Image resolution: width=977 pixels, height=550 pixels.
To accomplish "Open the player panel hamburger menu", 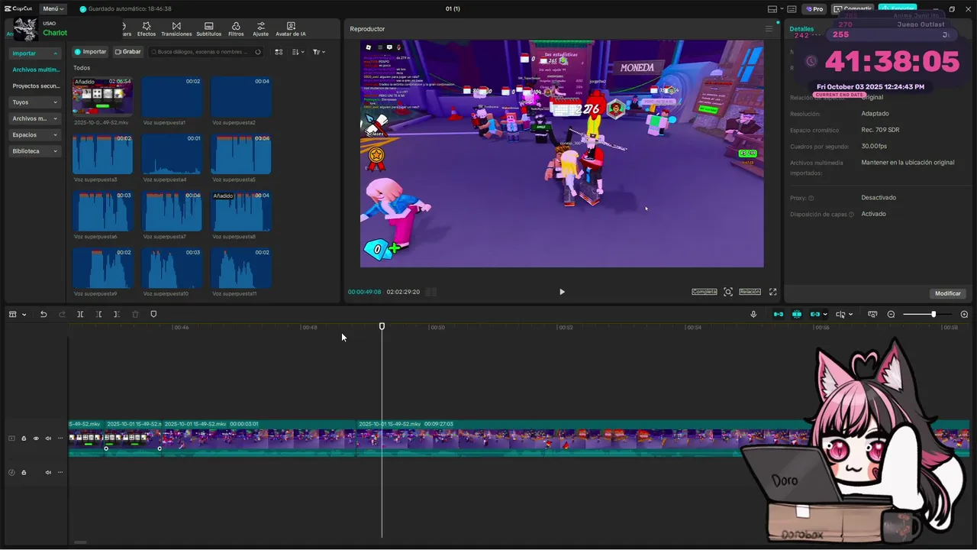I will pyautogui.click(x=769, y=29).
